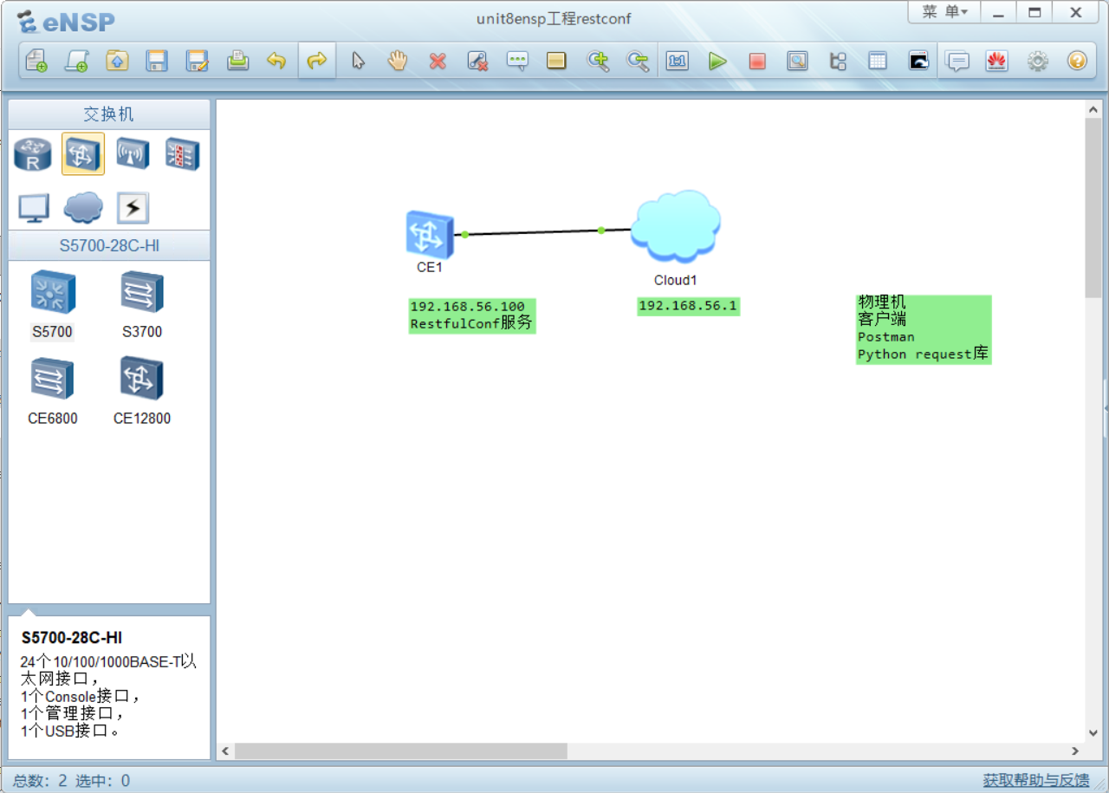Click the Save topology floppy icon
This screenshot has height=793, width=1109.
pyautogui.click(x=157, y=62)
